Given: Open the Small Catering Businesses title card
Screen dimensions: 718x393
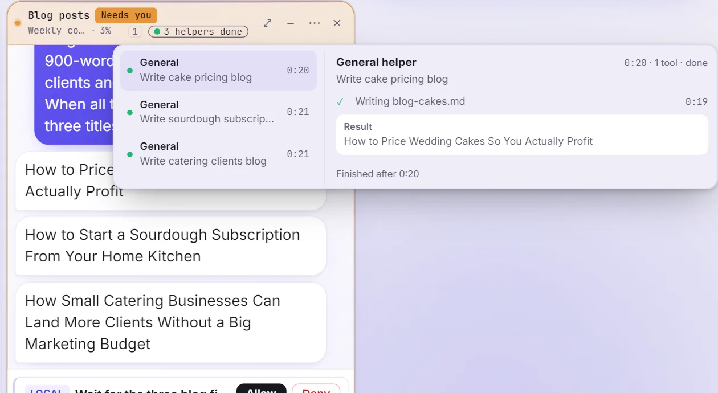Looking at the screenshot, I should click(170, 322).
